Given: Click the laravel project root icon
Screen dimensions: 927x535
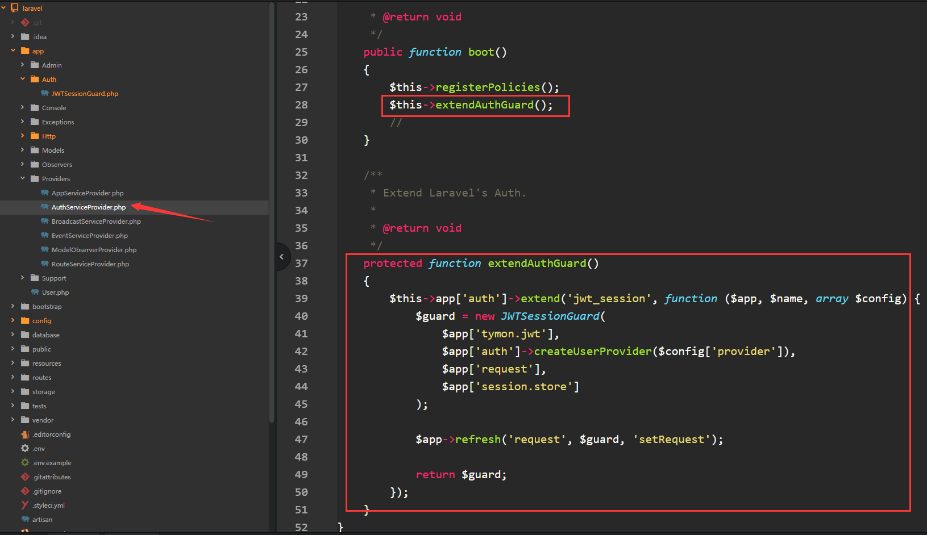Looking at the screenshot, I should [14, 8].
